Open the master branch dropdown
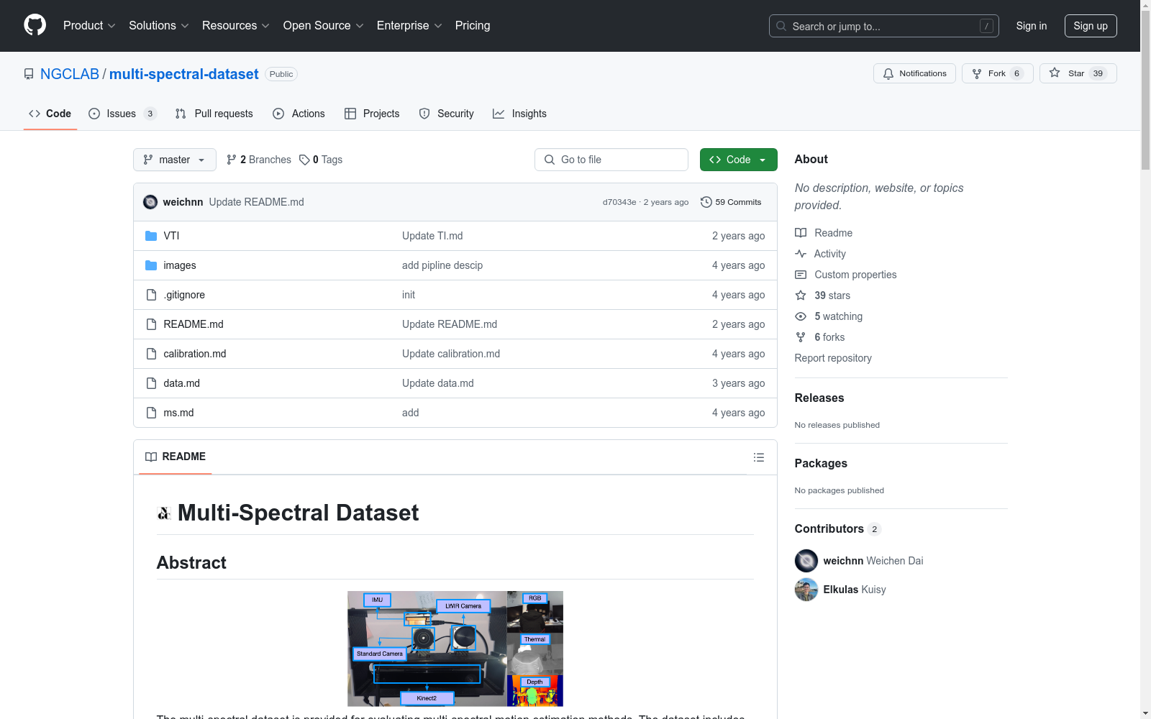 pyautogui.click(x=175, y=160)
